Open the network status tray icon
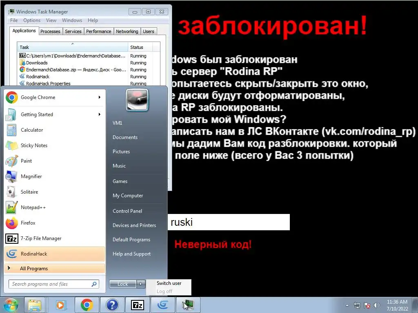Viewport: 418px width, 313px height. (357, 305)
